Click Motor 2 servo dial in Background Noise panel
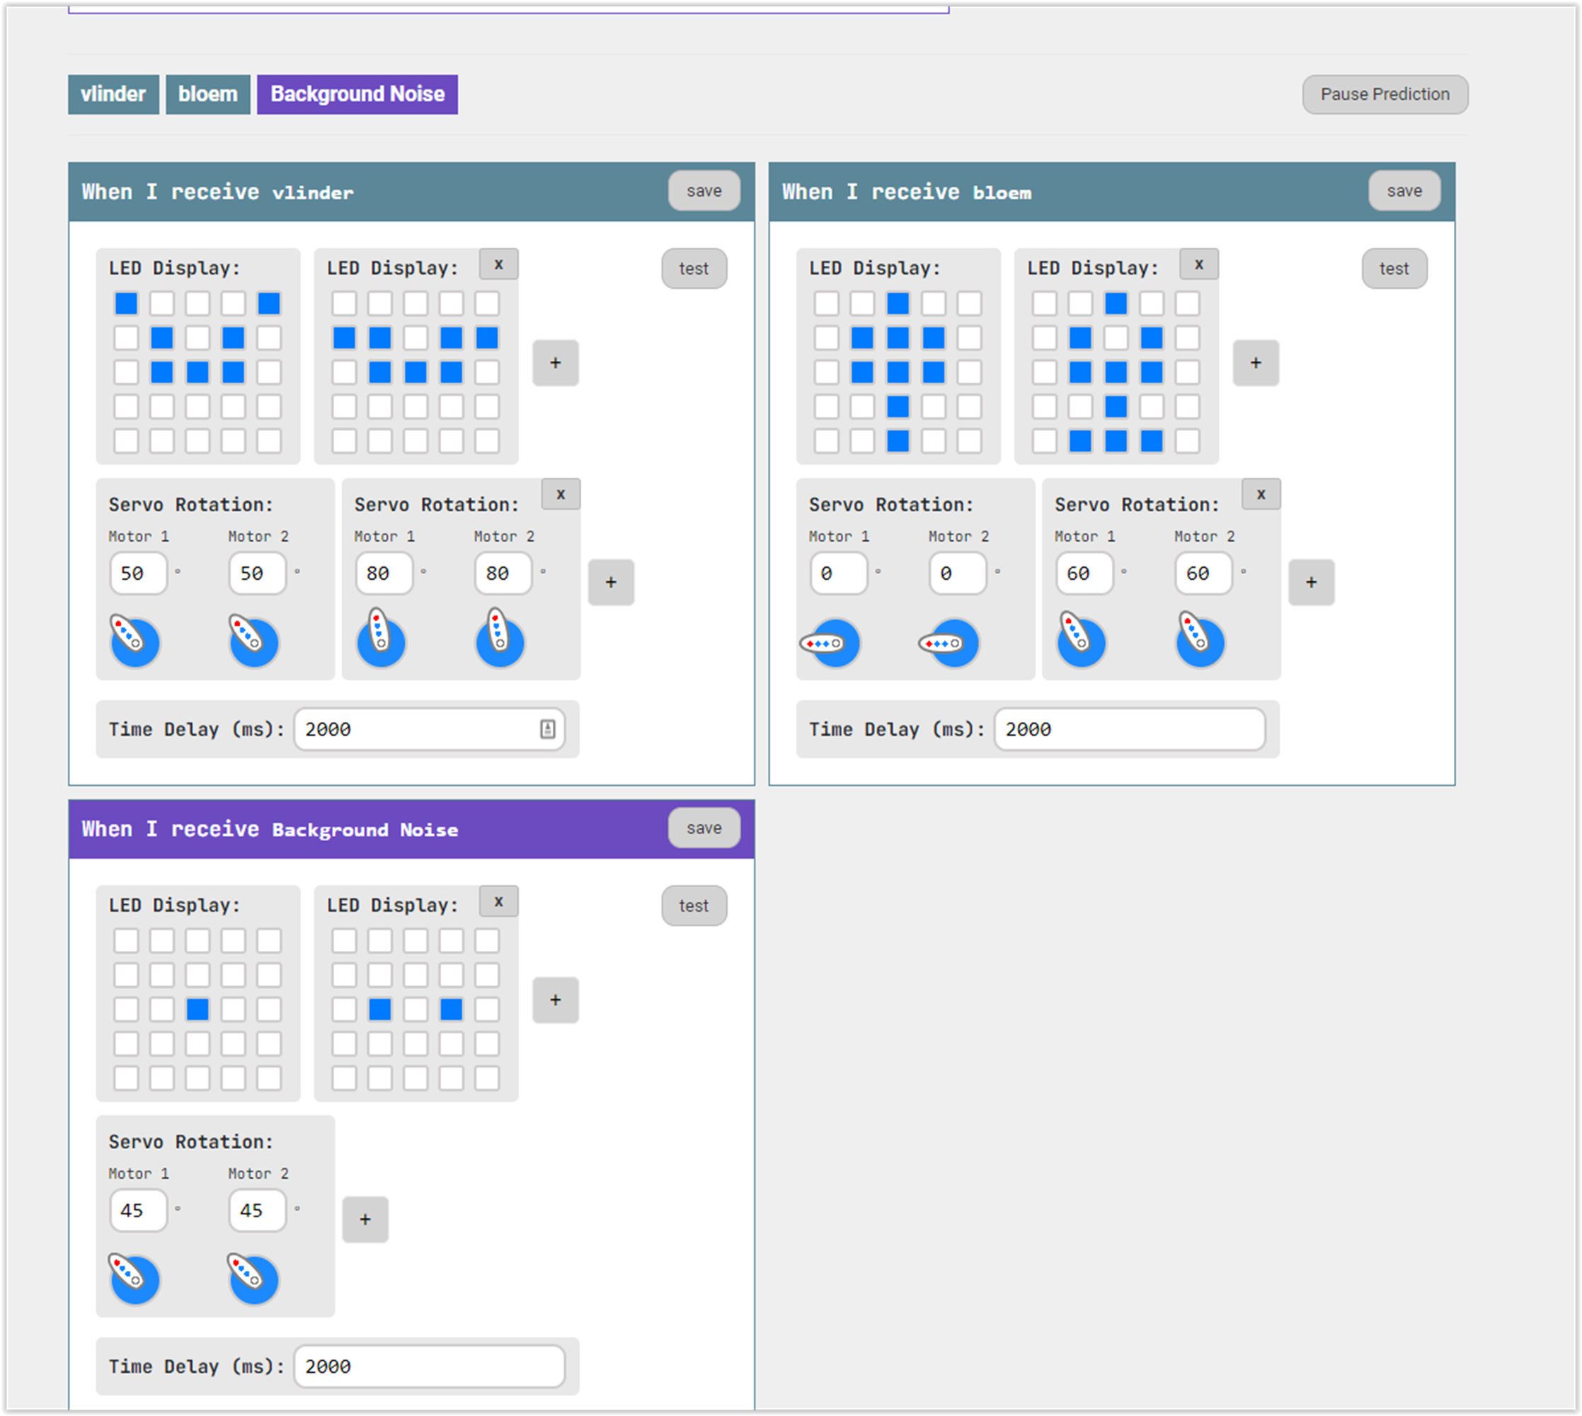The image size is (1582, 1416). point(253,1279)
